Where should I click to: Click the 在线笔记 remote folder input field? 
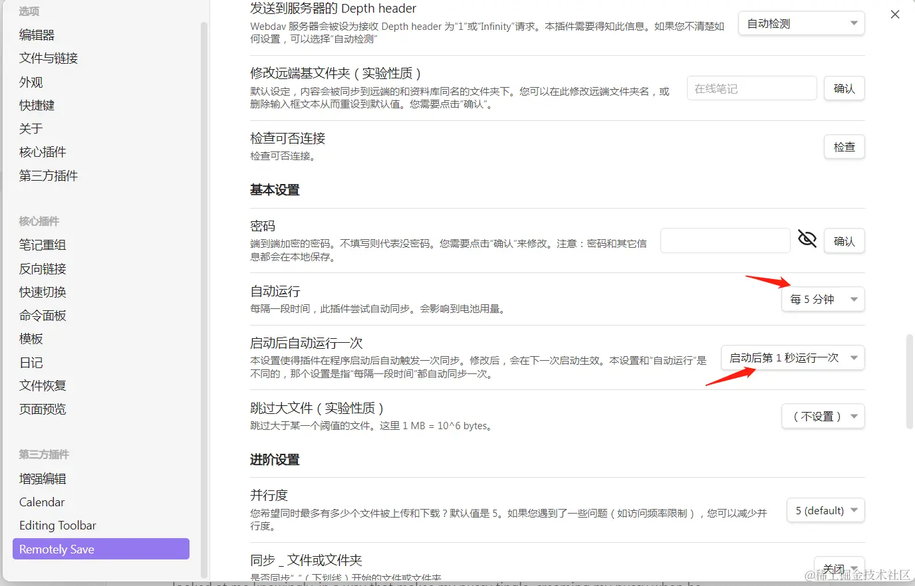pos(751,88)
